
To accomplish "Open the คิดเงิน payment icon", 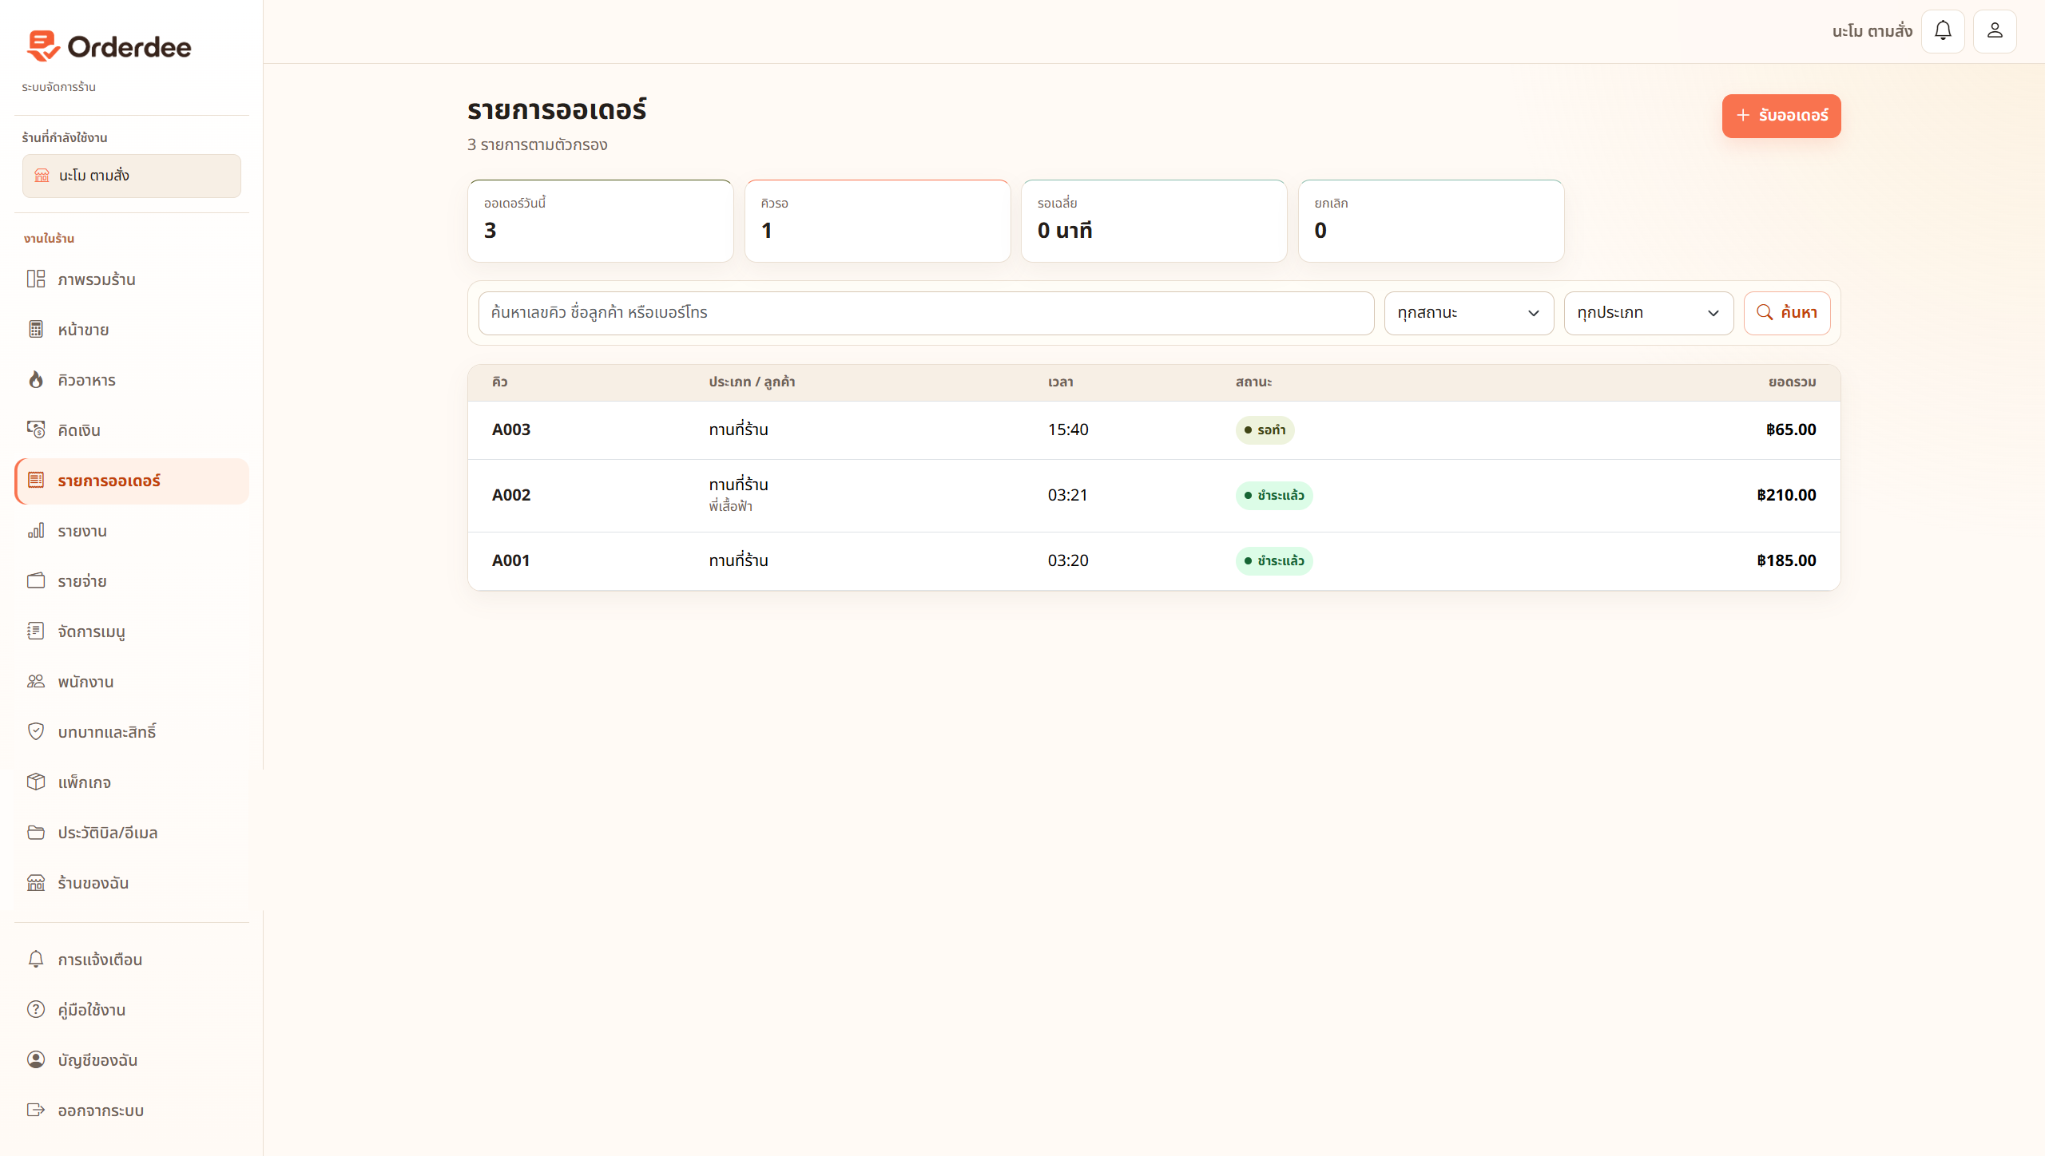I will coord(36,430).
